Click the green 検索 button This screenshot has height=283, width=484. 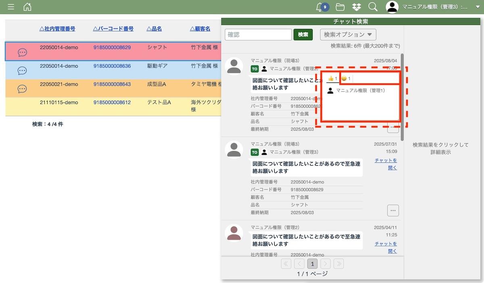pyautogui.click(x=303, y=35)
